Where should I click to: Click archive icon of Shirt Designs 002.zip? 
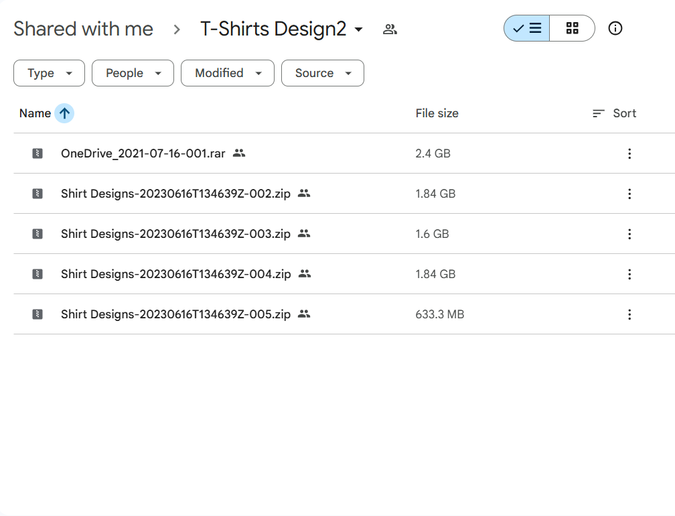37,194
